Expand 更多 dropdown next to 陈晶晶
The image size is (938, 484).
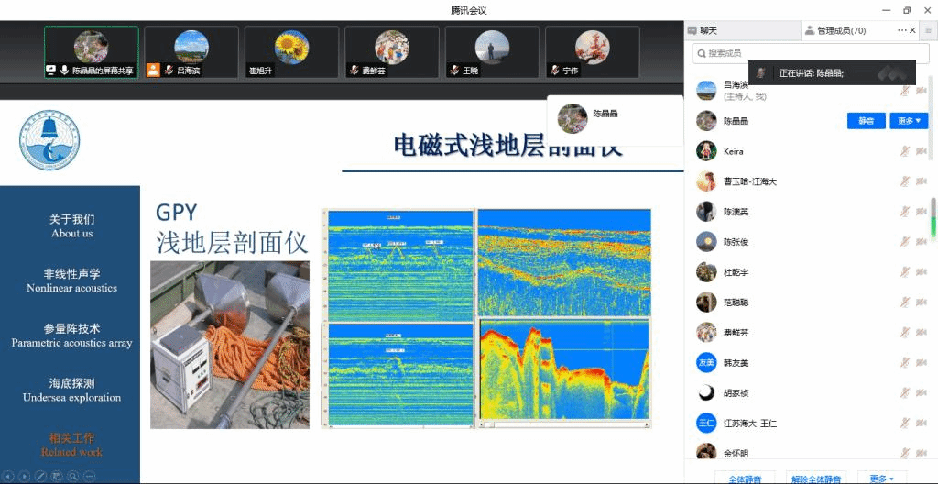[908, 121]
